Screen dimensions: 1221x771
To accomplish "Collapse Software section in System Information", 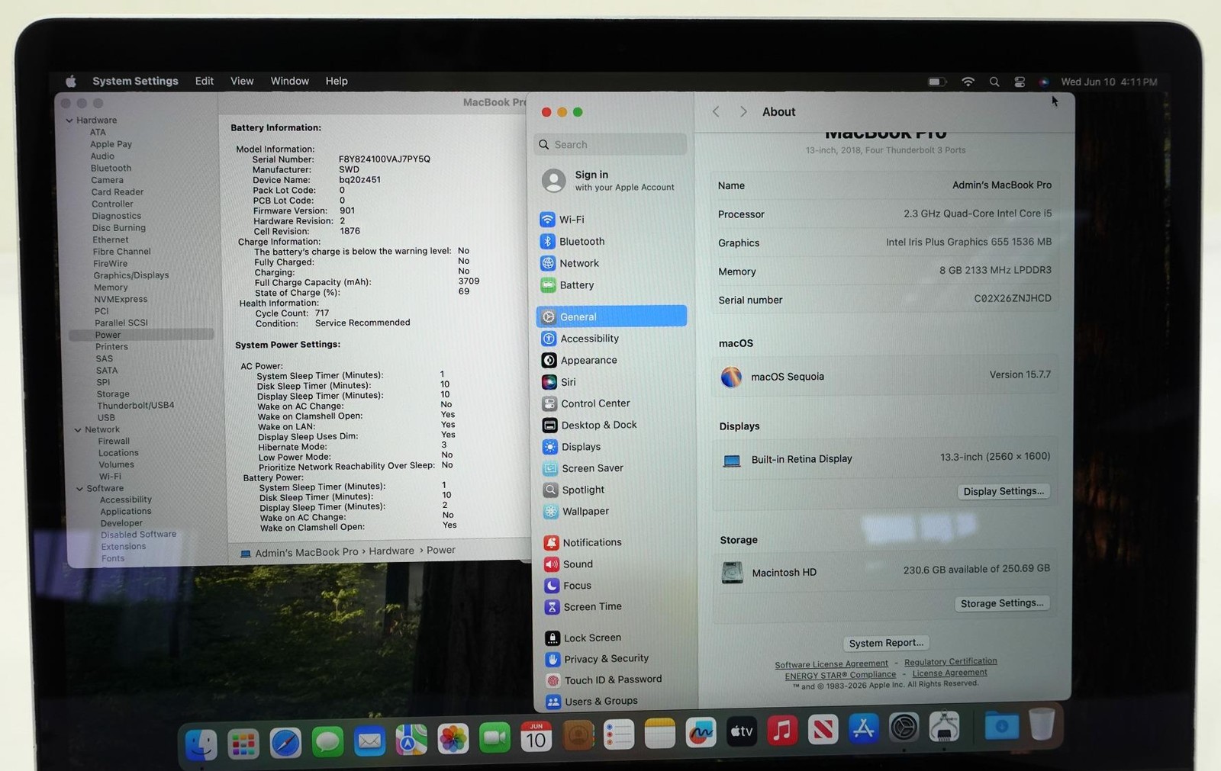I will coord(79,489).
